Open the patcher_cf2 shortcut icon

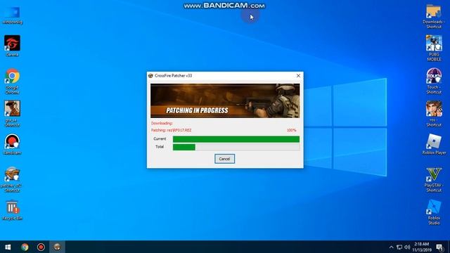pyautogui.click(x=12, y=179)
